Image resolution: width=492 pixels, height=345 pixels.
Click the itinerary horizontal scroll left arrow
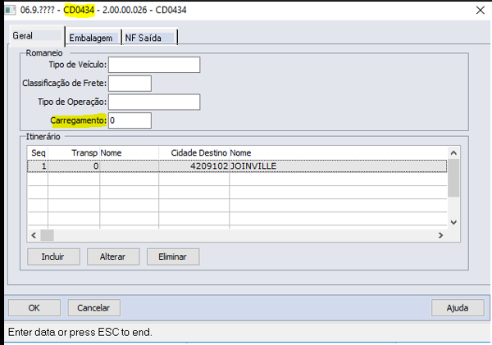click(34, 235)
